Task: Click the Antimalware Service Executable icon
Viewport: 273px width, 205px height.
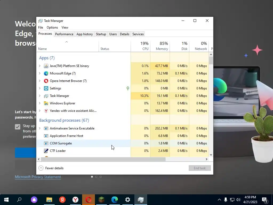Action: (46, 128)
